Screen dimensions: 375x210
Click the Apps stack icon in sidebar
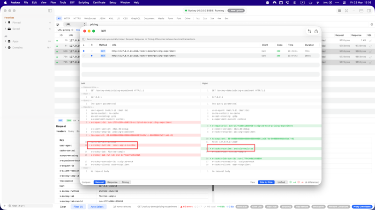(9, 41)
